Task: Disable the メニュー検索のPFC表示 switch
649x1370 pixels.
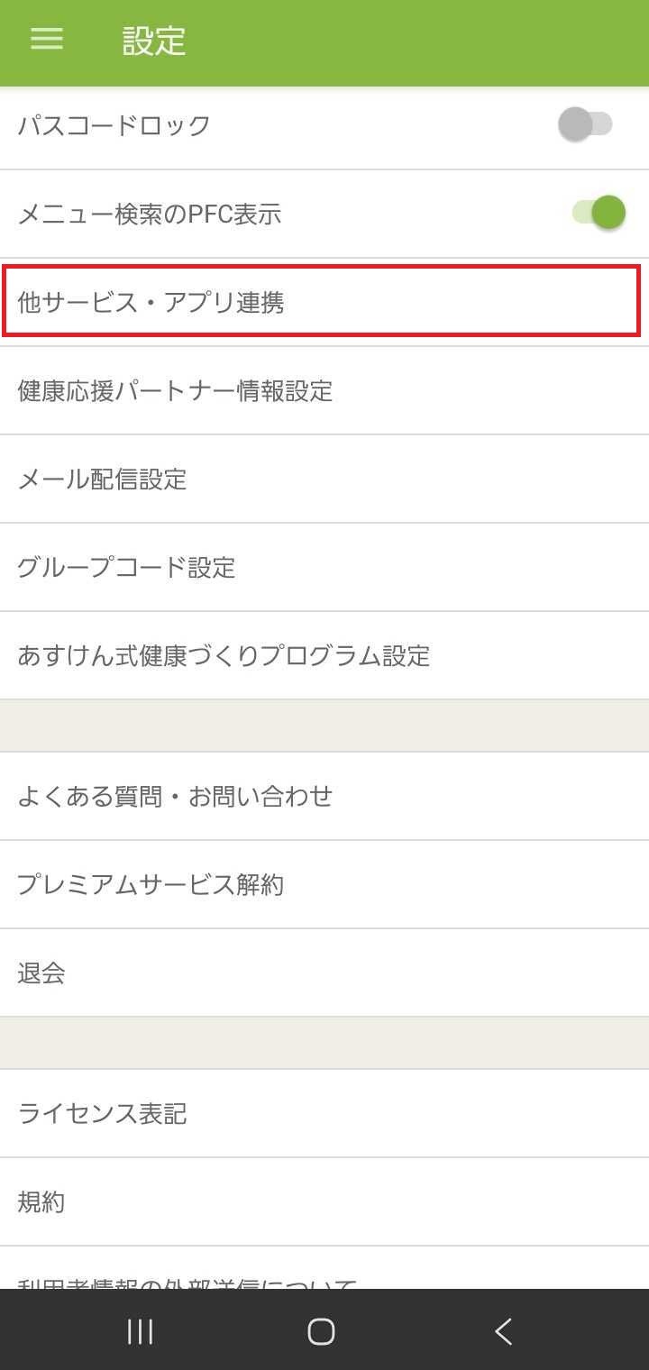Action: (x=599, y=213)
